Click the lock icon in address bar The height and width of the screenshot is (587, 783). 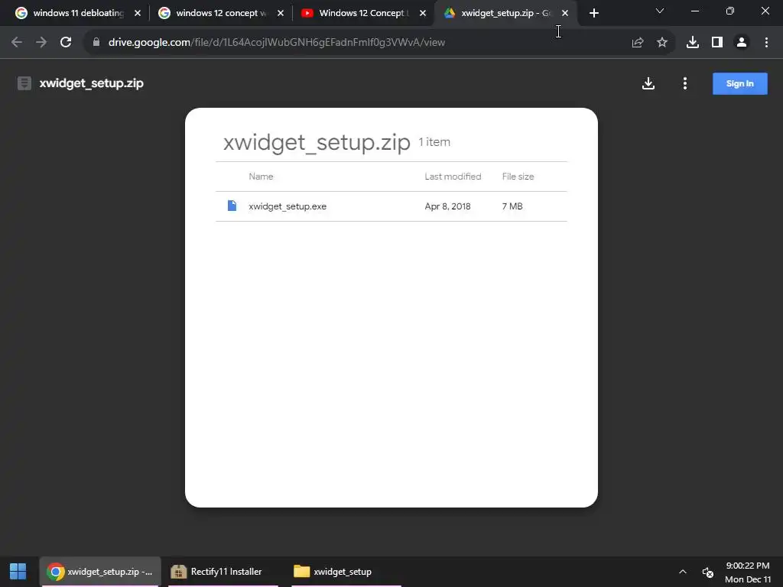(96, 43)
